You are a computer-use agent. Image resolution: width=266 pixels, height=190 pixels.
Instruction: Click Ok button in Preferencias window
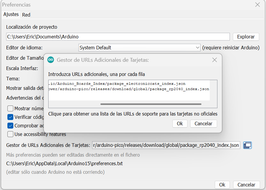[222, 185]
